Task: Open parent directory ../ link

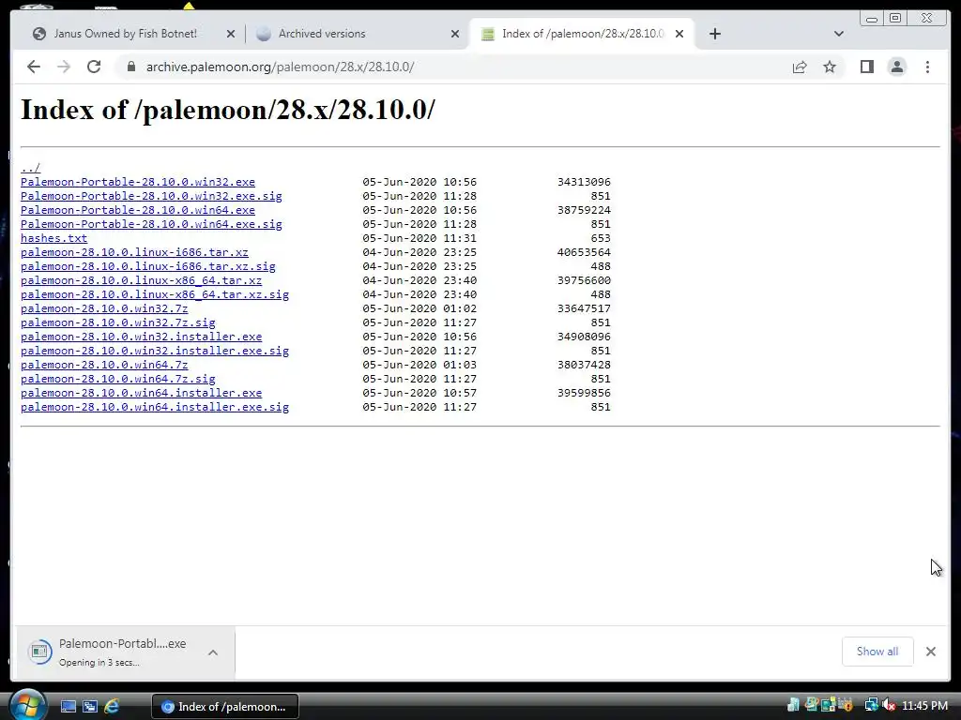Action: point(30,168)
